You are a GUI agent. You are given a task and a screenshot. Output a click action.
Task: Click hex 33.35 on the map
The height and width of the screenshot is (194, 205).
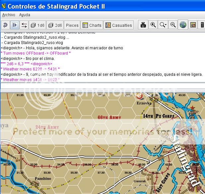[x=47, y=95]
